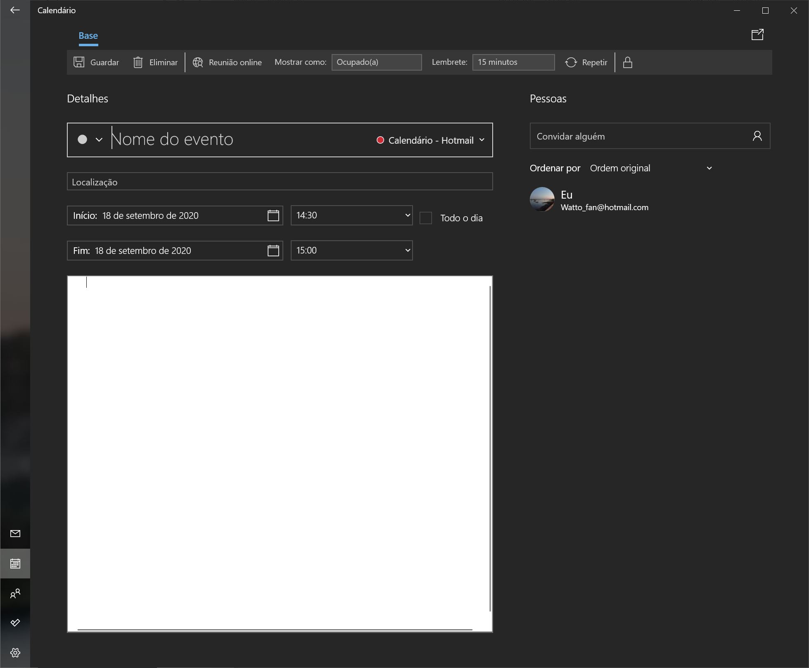Click the back arrow in the title bar
The image size is (809, 668).
point(15,10)
